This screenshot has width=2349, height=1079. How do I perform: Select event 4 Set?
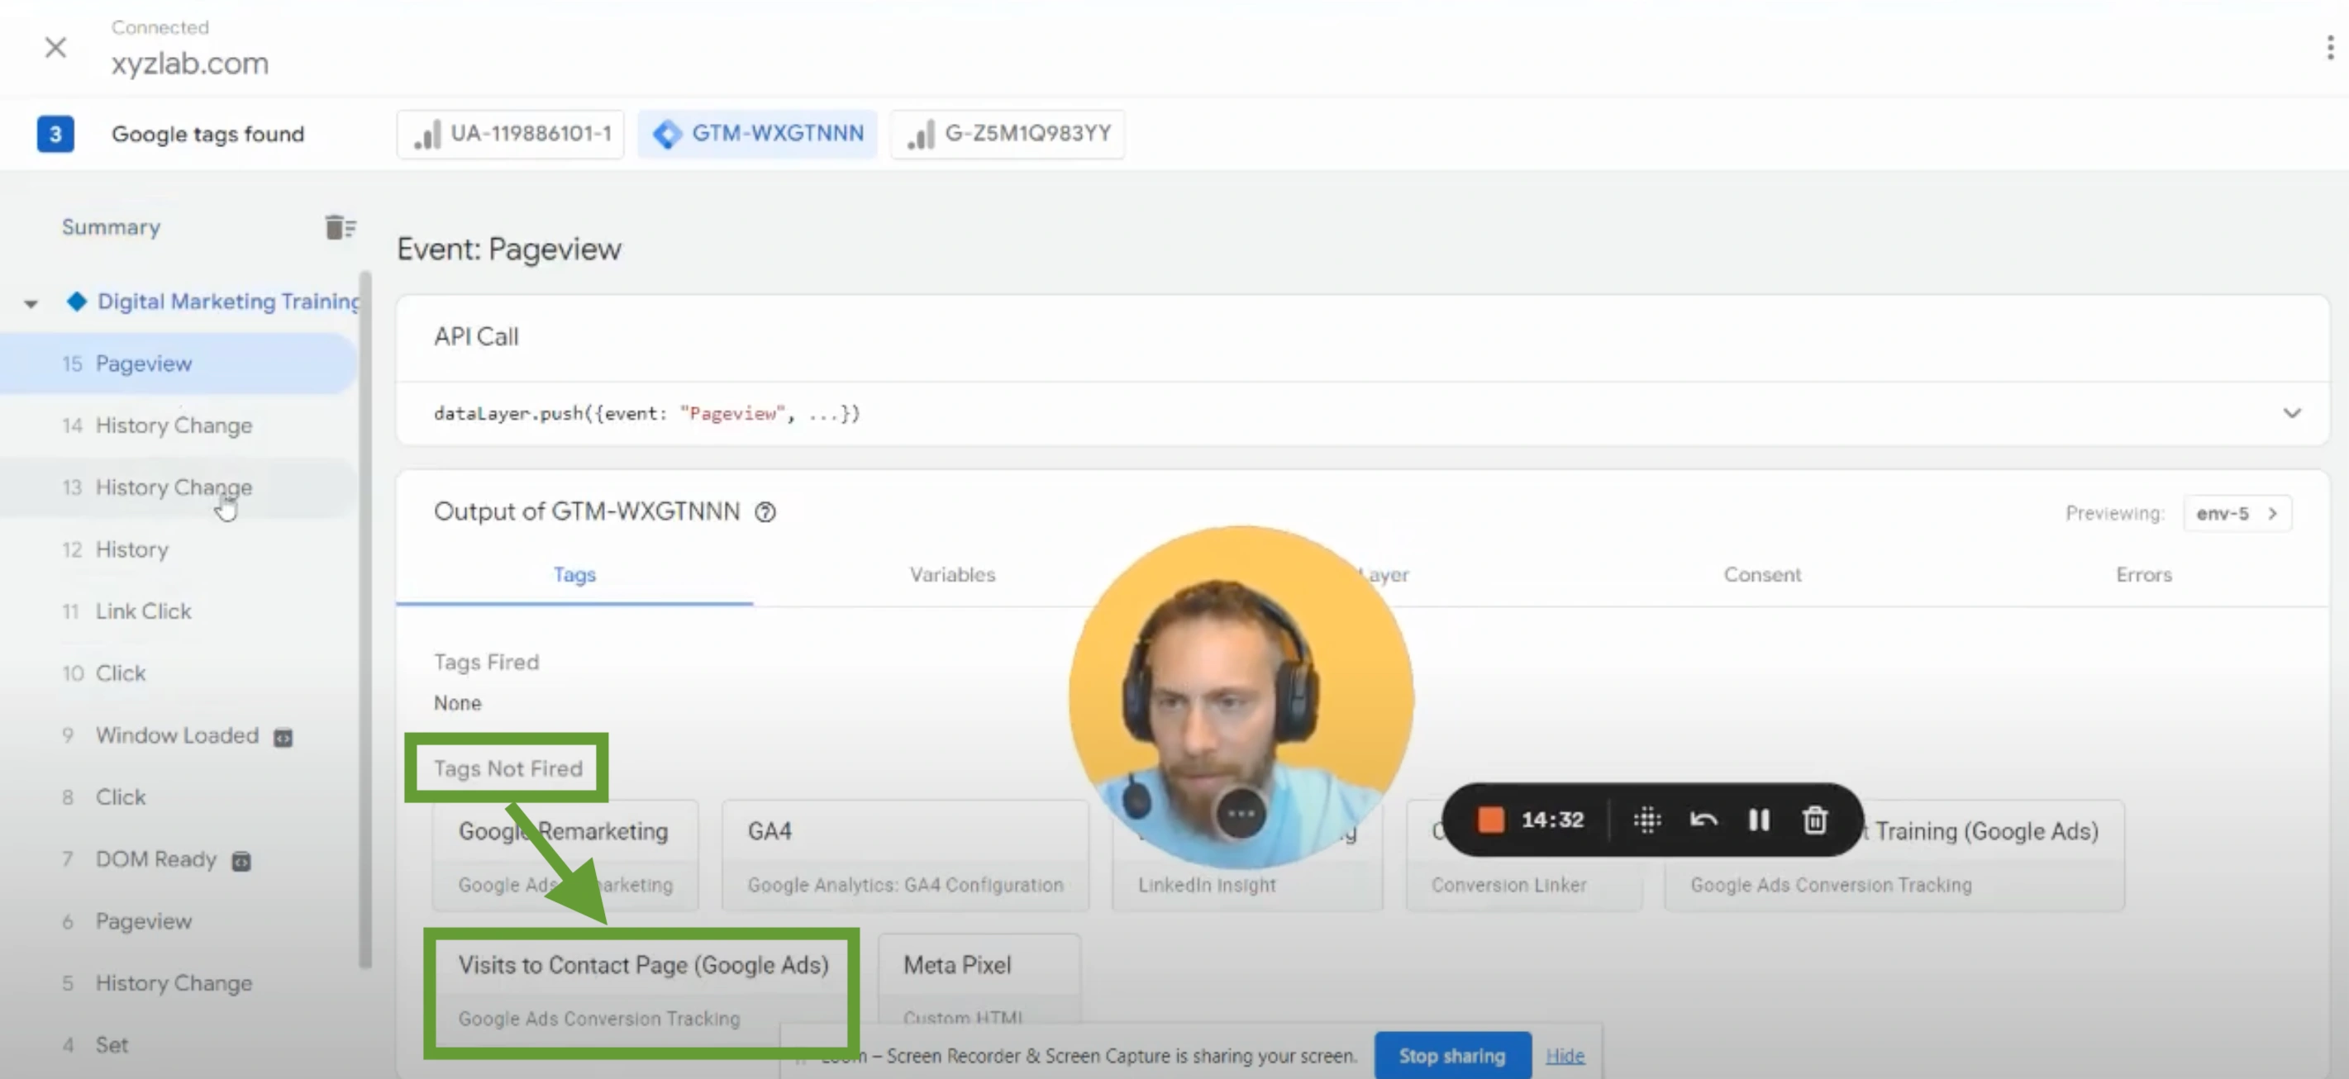178,1045
